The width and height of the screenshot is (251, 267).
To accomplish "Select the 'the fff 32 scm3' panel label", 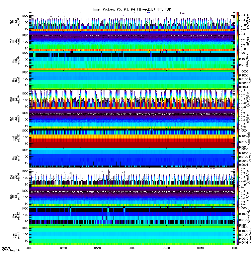I will pyautogui.click(x=15, y=197).
